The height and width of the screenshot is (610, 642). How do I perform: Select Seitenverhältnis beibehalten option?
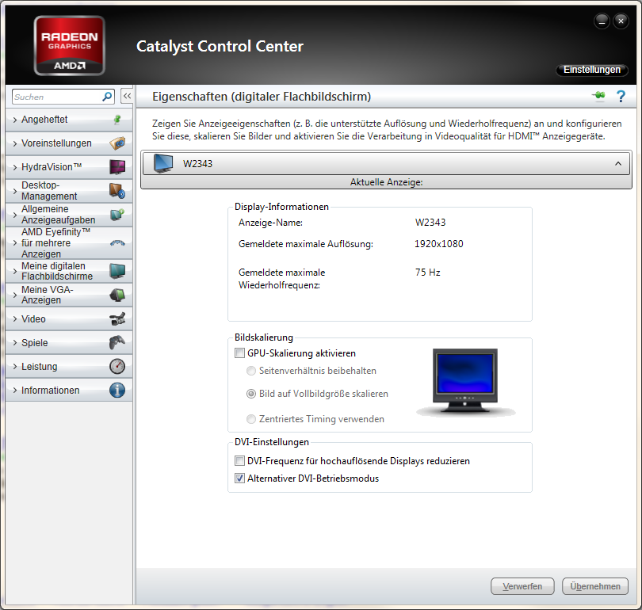point(251,371)
